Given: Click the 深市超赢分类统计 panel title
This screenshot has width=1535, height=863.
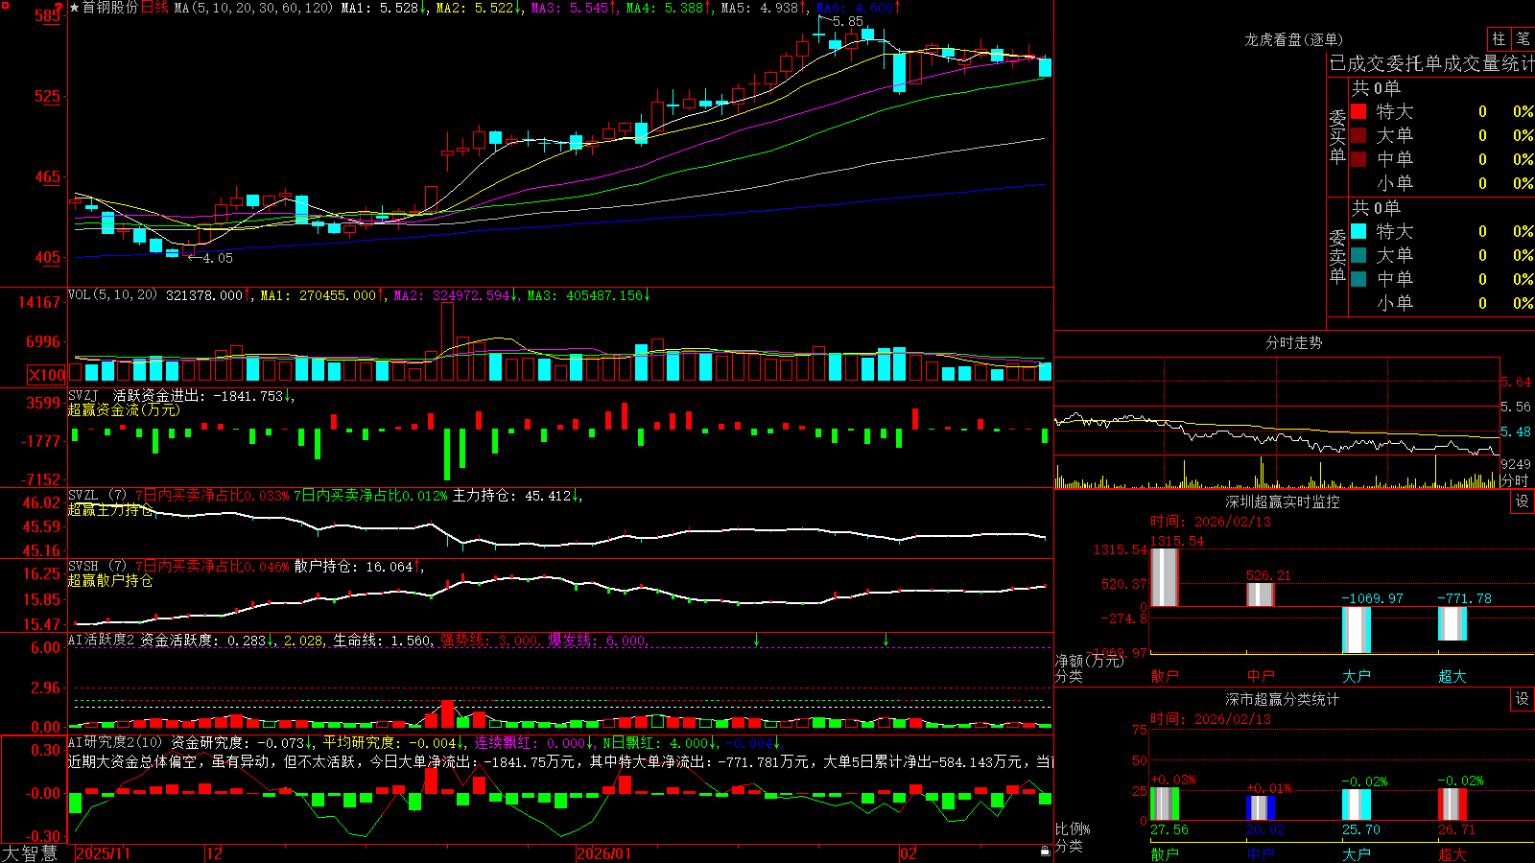Looking at the screenshot, I should tap(1283, 699).
